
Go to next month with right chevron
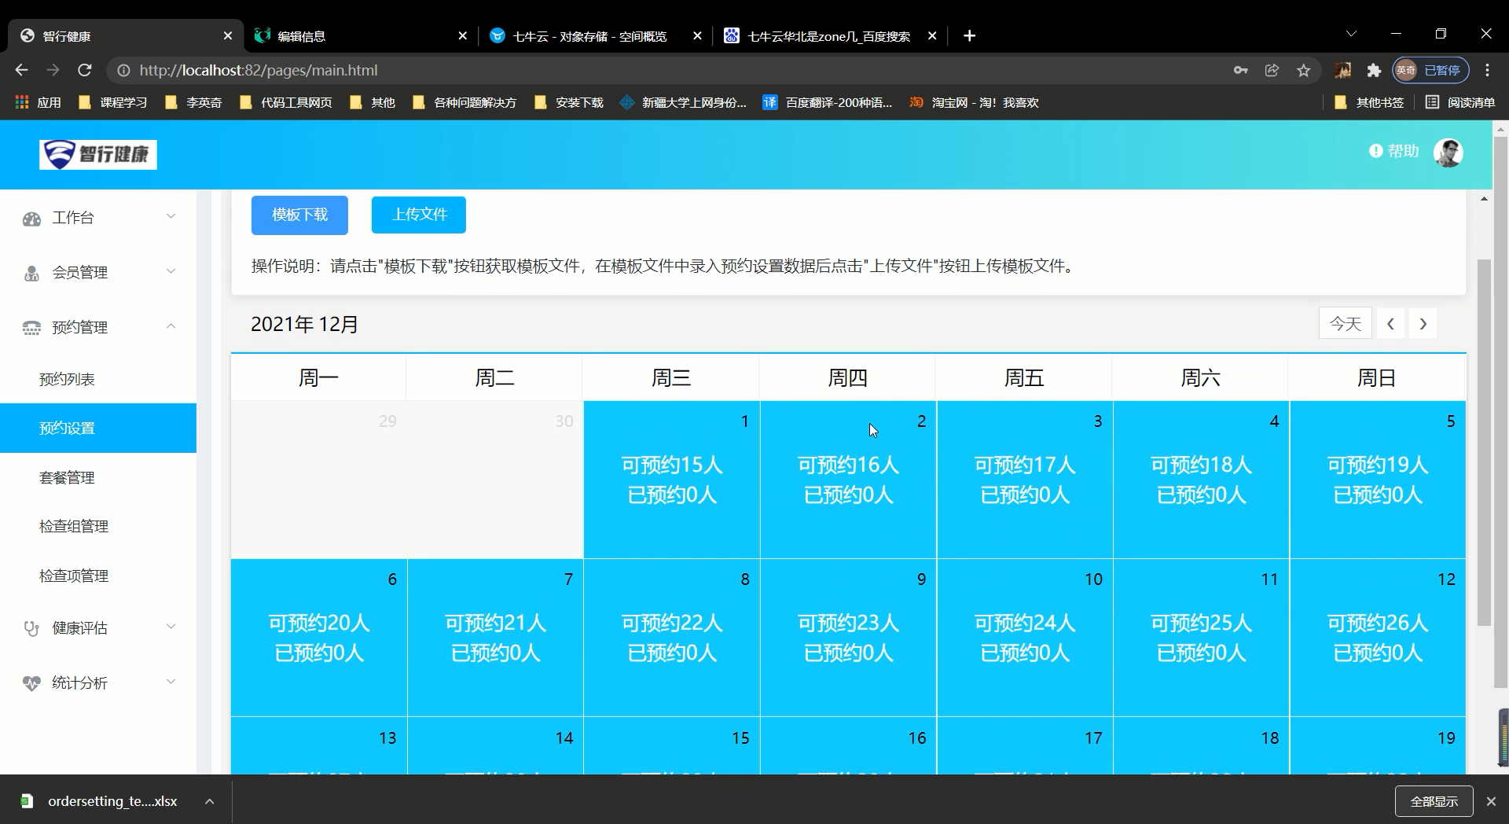tap(1423, 323)
